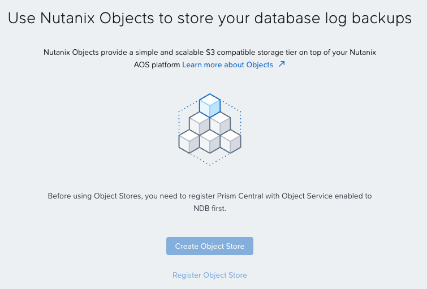
Task: Click the S3 compatible storage description line
Action: [x=210, y=52]
